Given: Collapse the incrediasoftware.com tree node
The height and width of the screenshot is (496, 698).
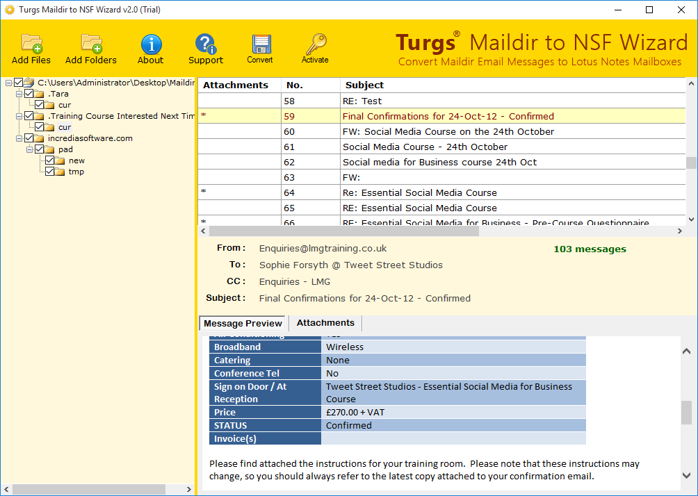Looking at the screenshot, I should [19, 138].
